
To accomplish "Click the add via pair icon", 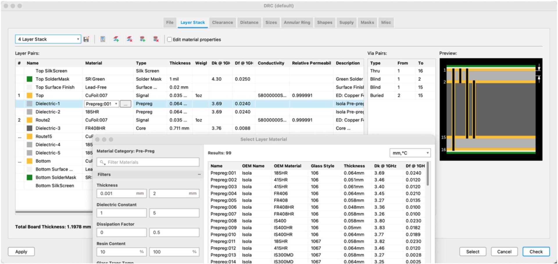I will [x=142, y=39].
